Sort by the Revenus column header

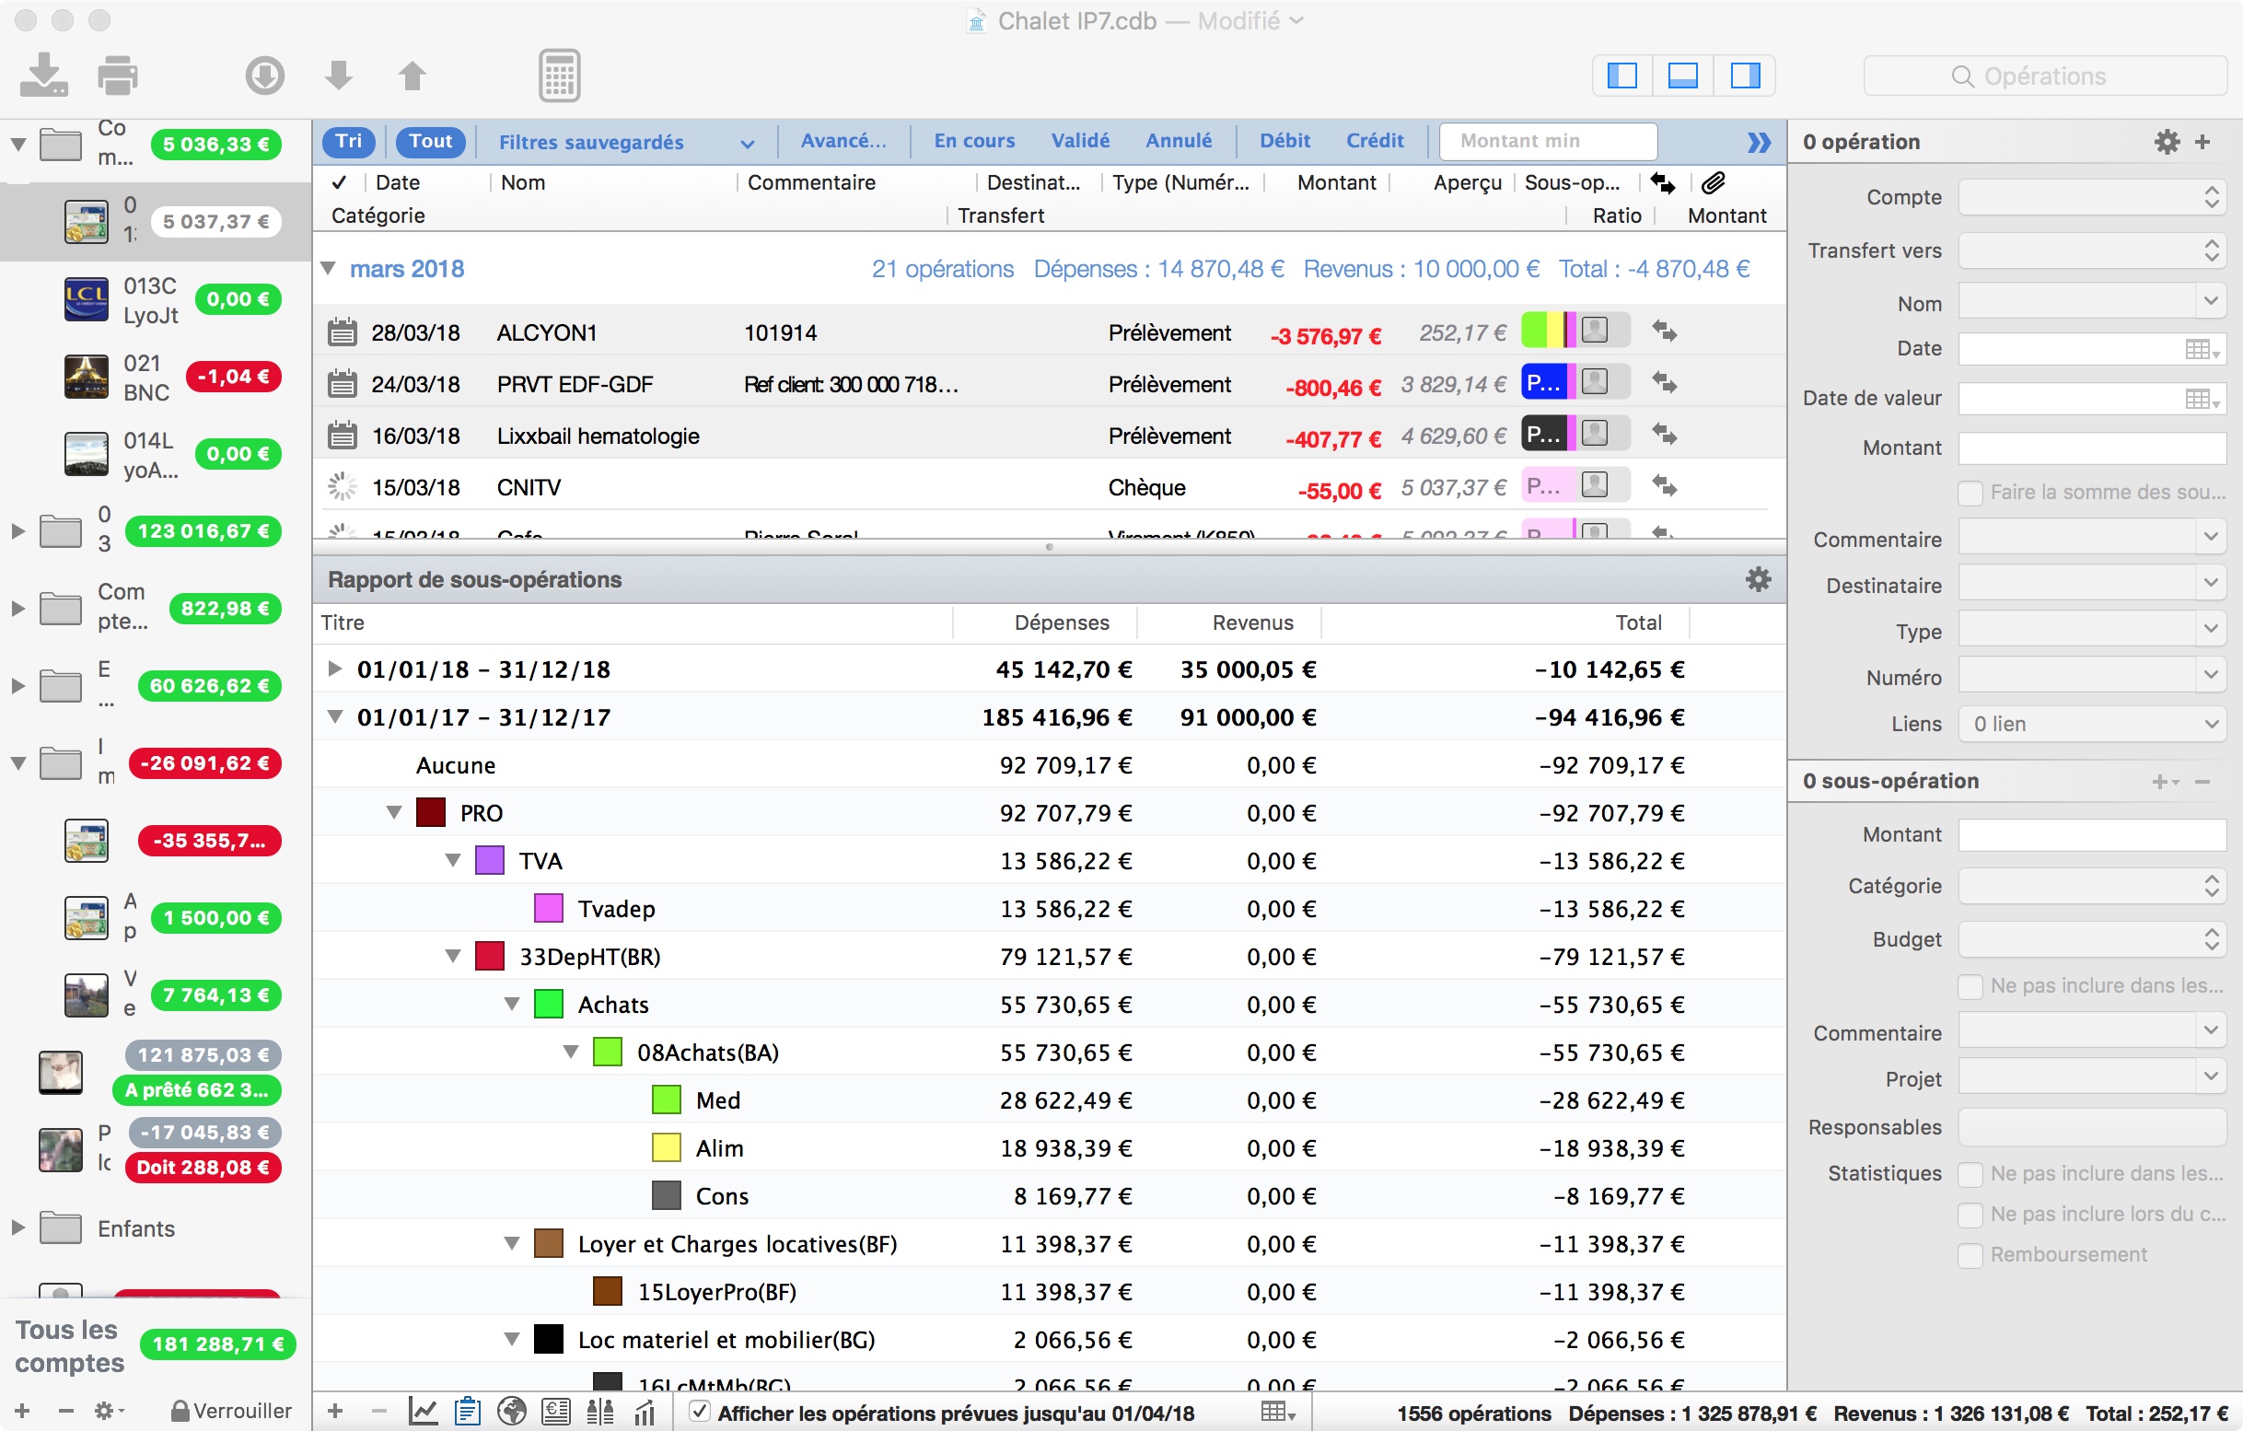tap(1252, 622)
